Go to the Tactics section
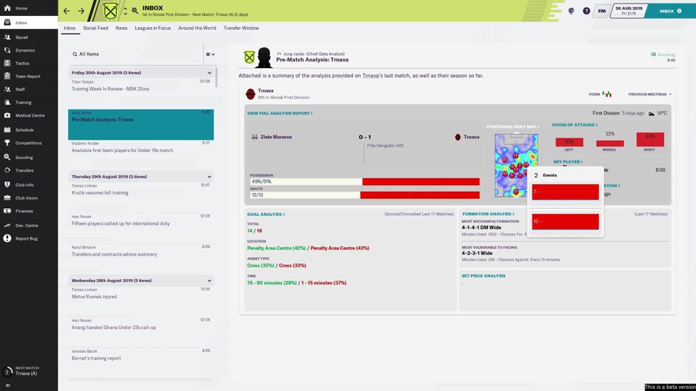The image size is (696, 391). (x=22, y=63)
